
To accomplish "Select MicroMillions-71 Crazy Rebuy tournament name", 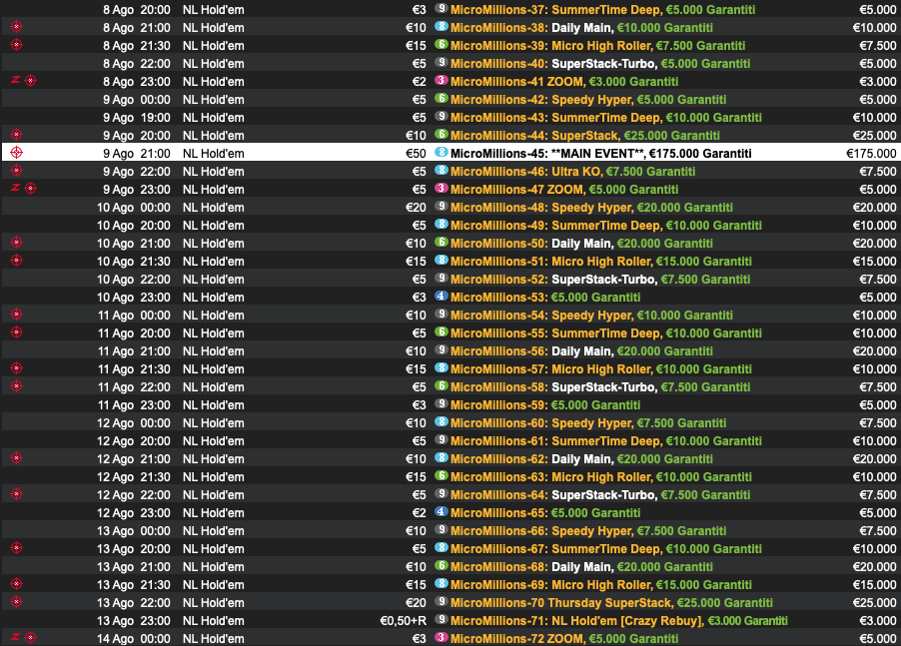I will [x=619, y=621].
